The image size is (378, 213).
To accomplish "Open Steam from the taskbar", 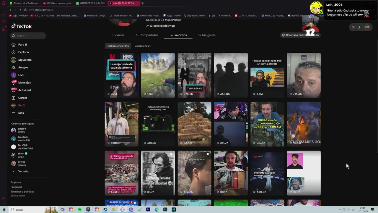I will (x=105, y=209).
